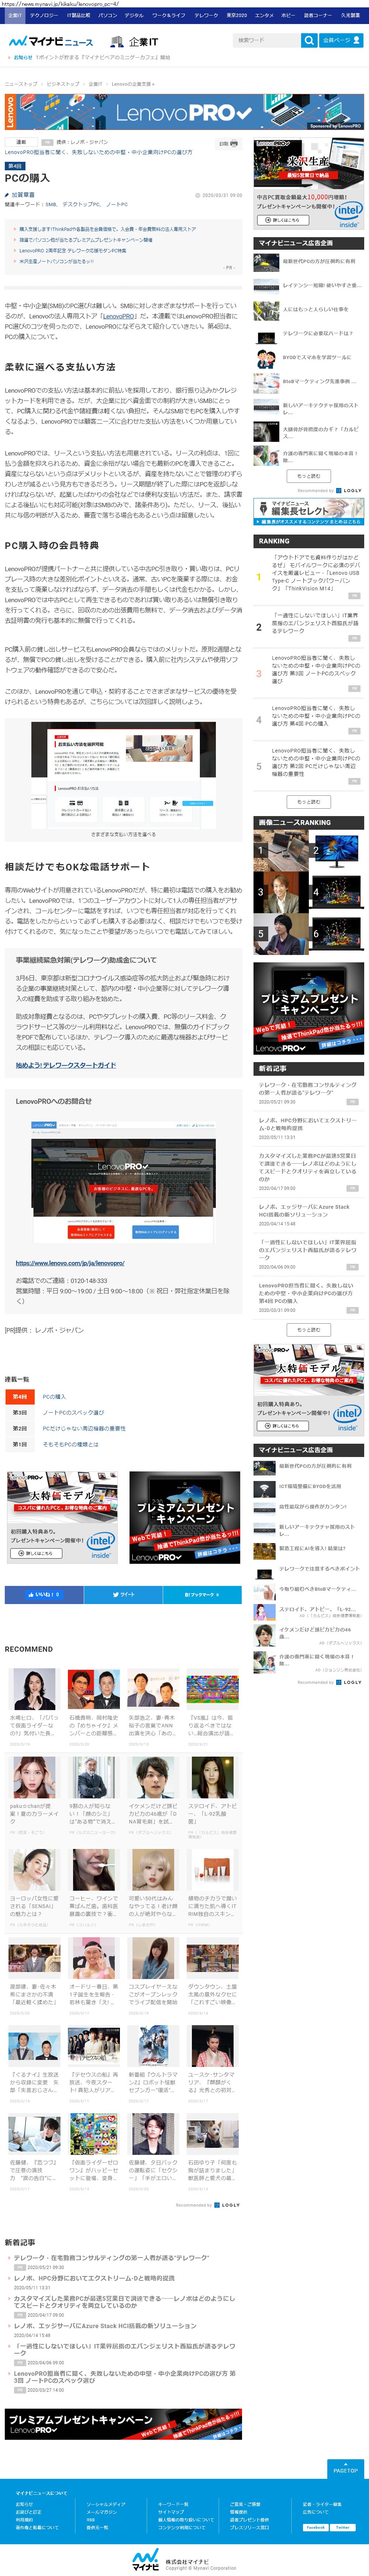The width and height of the screenshot is (369, 2576).
Task: Click ニューストップ breadcrumb link
Action: pos(21,84)
